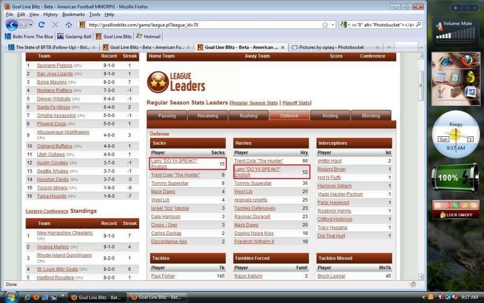This screenshot has width=484, height=303.
Task: Open the address bar history dropdown
Action: point(333,25)
